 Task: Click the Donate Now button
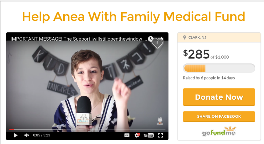pyautogui.click(x=219, y=97)
